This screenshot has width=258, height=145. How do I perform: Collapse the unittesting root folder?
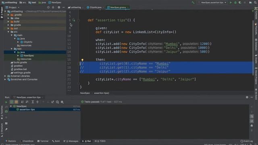5,12
